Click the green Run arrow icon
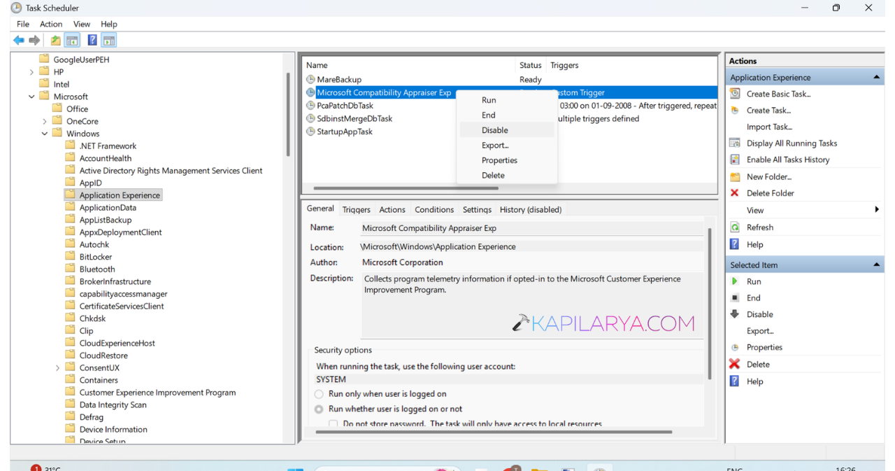 pyautogui.click(x=735, y=281)
